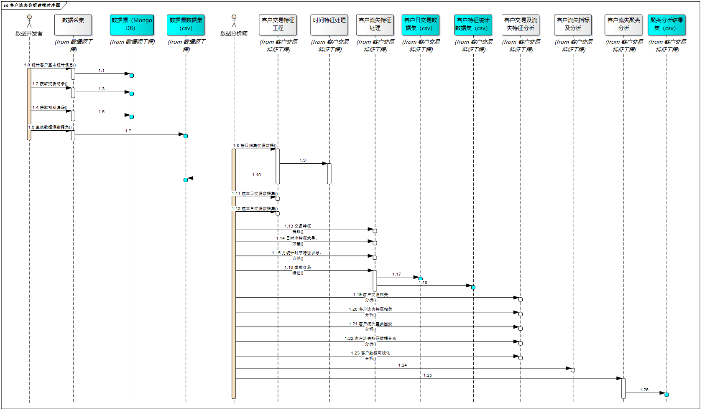Click the 客户流失聚类分析 lifeline box
Image resolution: width=702 pixels, height=410 pixels.
click(x=623, y=25)
